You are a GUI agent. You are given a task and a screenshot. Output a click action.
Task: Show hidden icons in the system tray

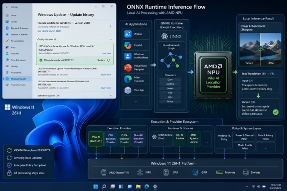[x=247, y=187]
